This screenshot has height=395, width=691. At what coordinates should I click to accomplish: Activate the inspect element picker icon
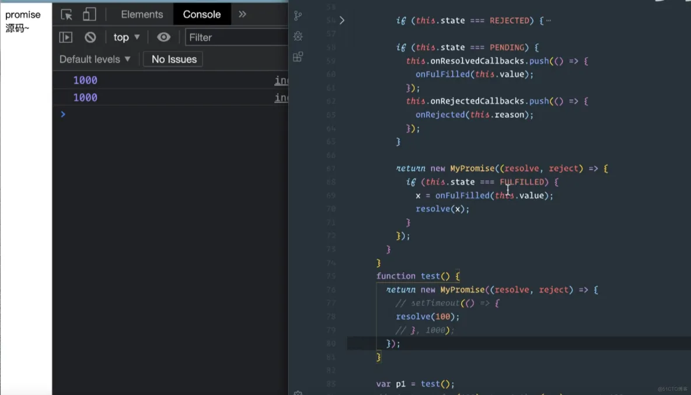[67, 15]
